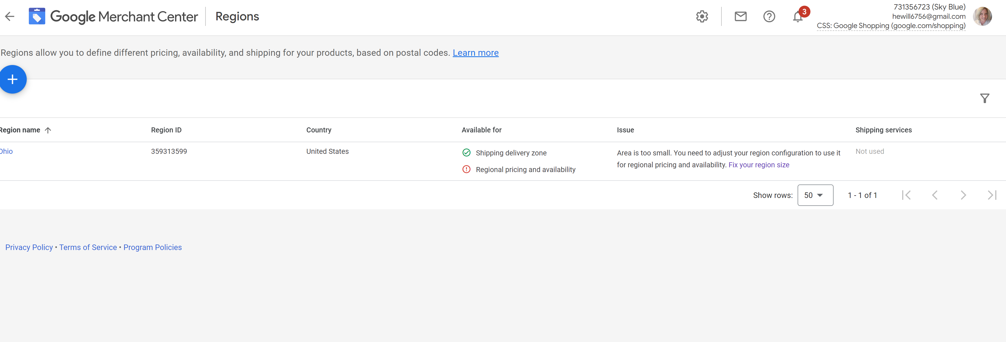Click the Shipping delivery zone green checkmark toggle

pyautogui.click(x=467, y=153)
